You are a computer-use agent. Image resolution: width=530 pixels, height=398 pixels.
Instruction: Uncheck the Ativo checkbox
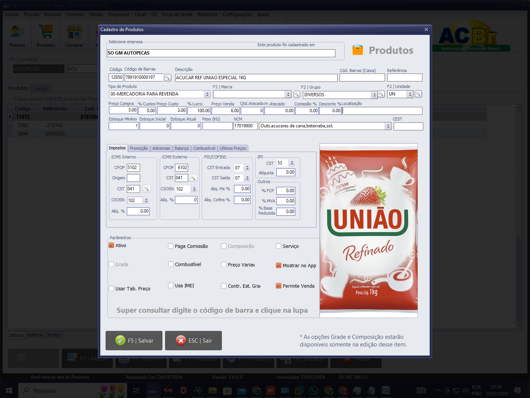pyautogui.click(x=112, y=246)
